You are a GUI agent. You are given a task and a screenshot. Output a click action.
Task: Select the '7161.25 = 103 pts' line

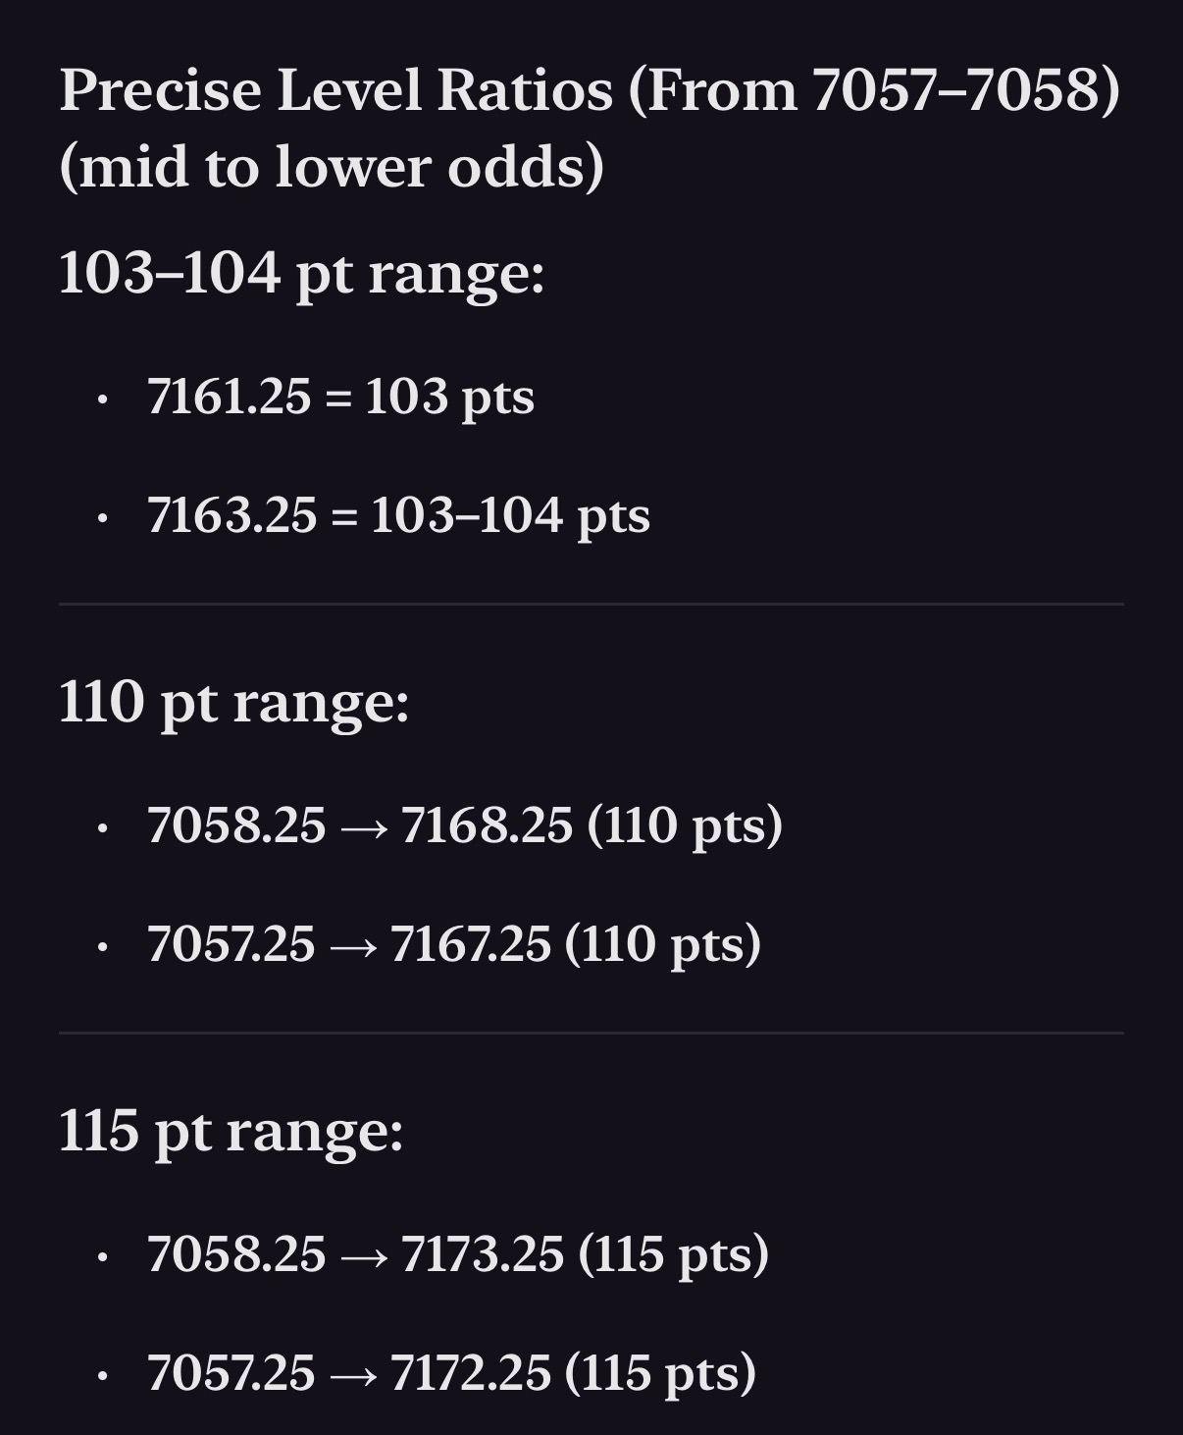(x=340, y=397)
